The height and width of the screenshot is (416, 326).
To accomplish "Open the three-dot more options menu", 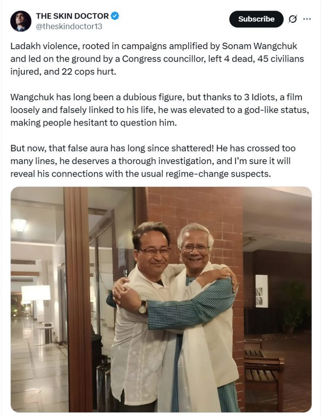I will 307,19.
